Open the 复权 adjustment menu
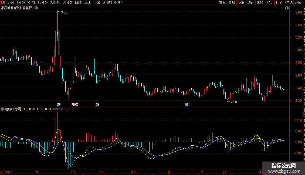Image resolution: width=305 pixels, height=175 pixels. pyautogui.click(x=222, y=2)
